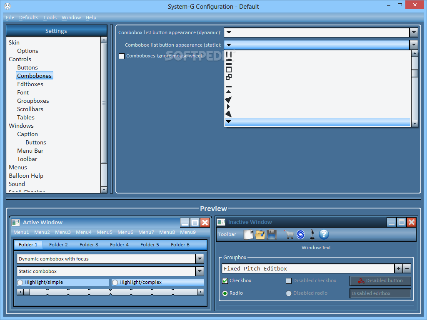Click the new document icon in Toolbar

pos(248,234)
